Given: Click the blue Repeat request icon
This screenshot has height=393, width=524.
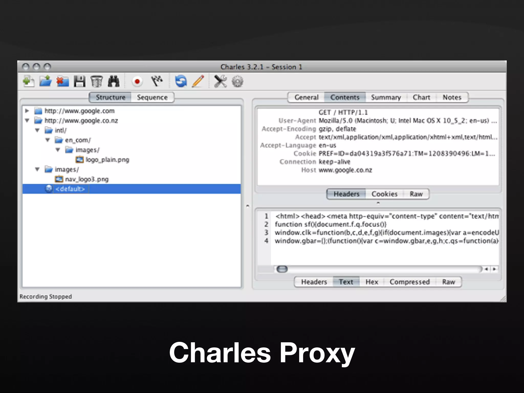Looking at the screenshot, I should 181,81.
